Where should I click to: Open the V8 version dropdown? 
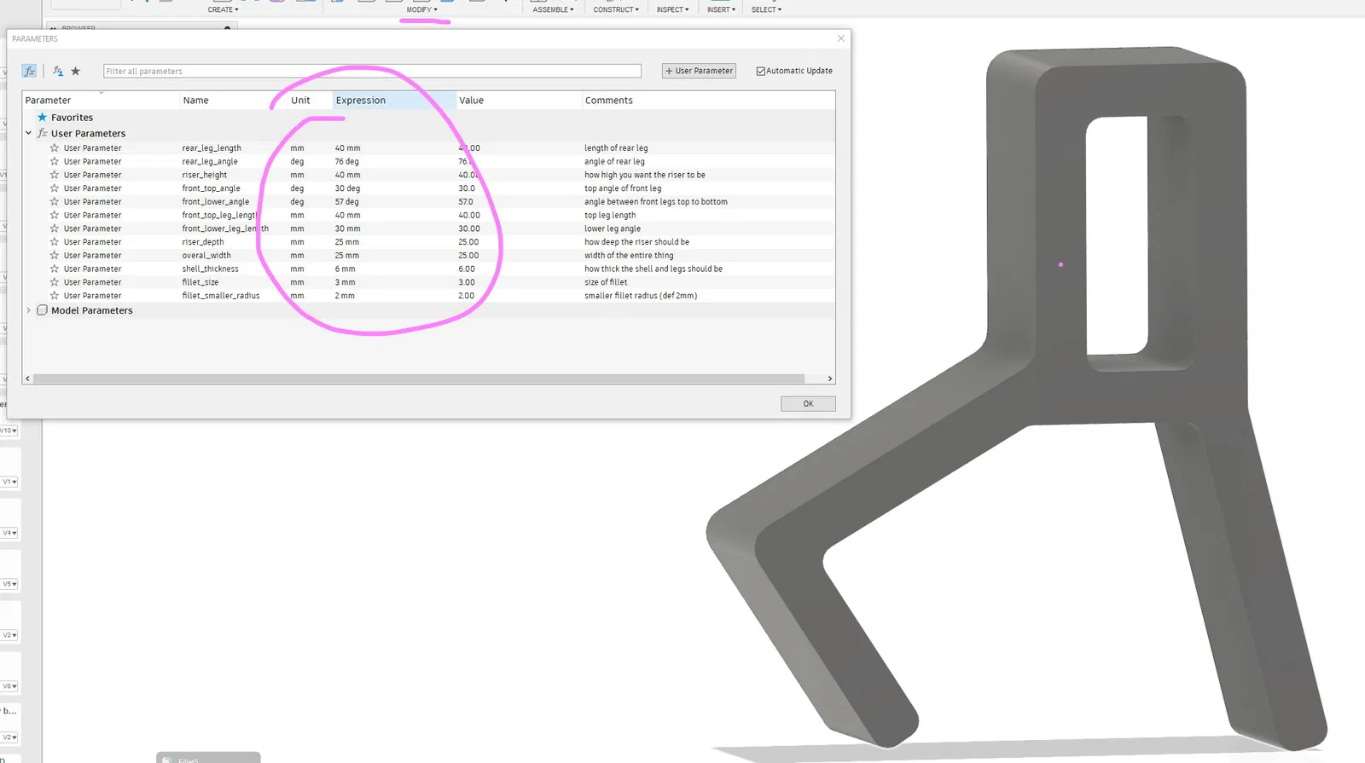pos(9,686)
